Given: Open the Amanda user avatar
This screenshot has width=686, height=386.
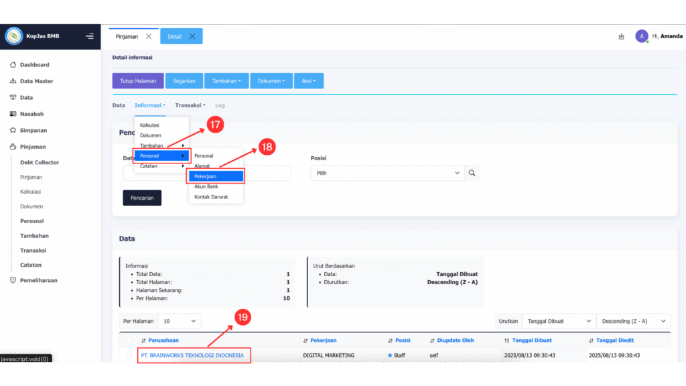Looking at the screenshot, I should click(x=641, y=36).
